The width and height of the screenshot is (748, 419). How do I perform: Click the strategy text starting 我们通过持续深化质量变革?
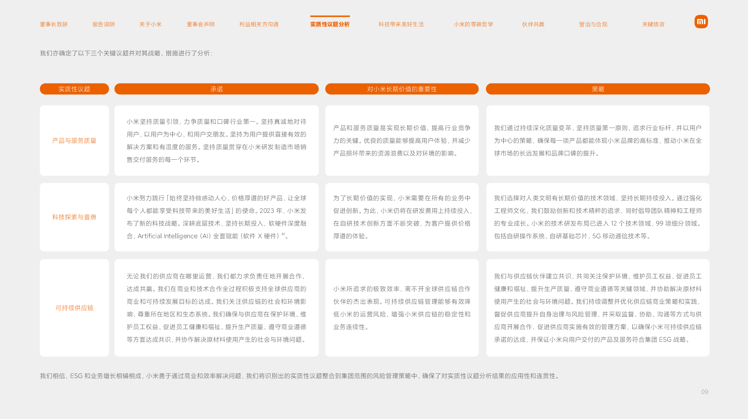tap(598, 141)
